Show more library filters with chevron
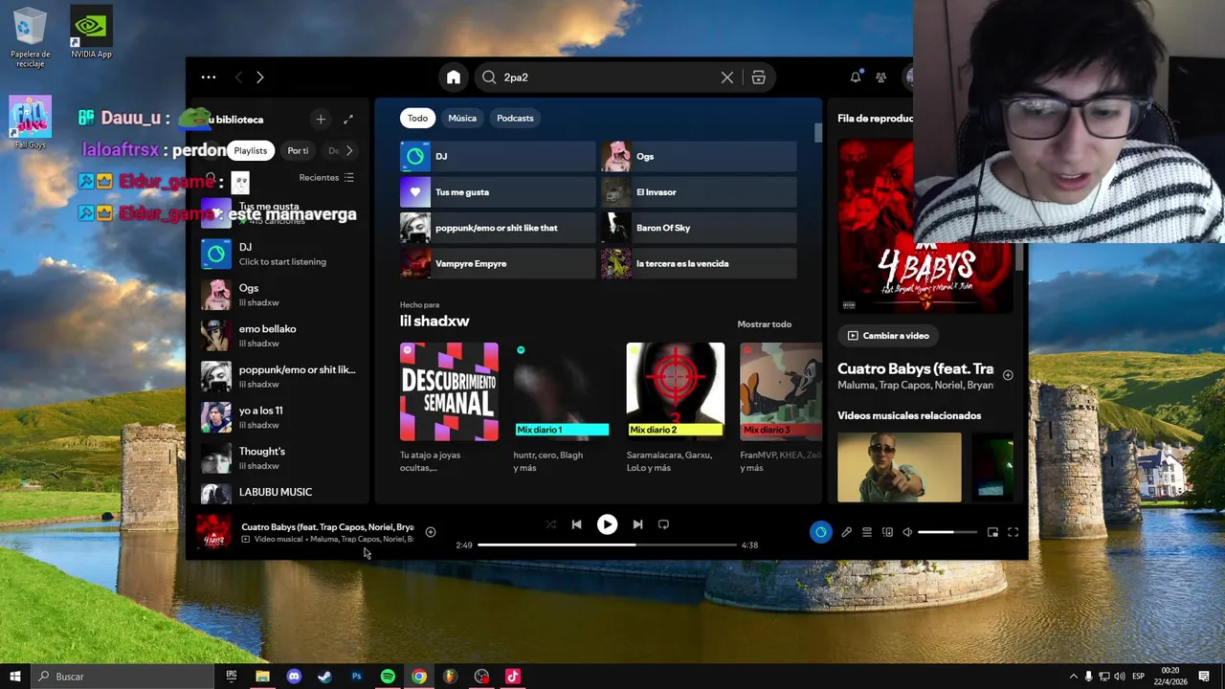The height and width of the screenshot is (689, 1225). click(349, 150)
